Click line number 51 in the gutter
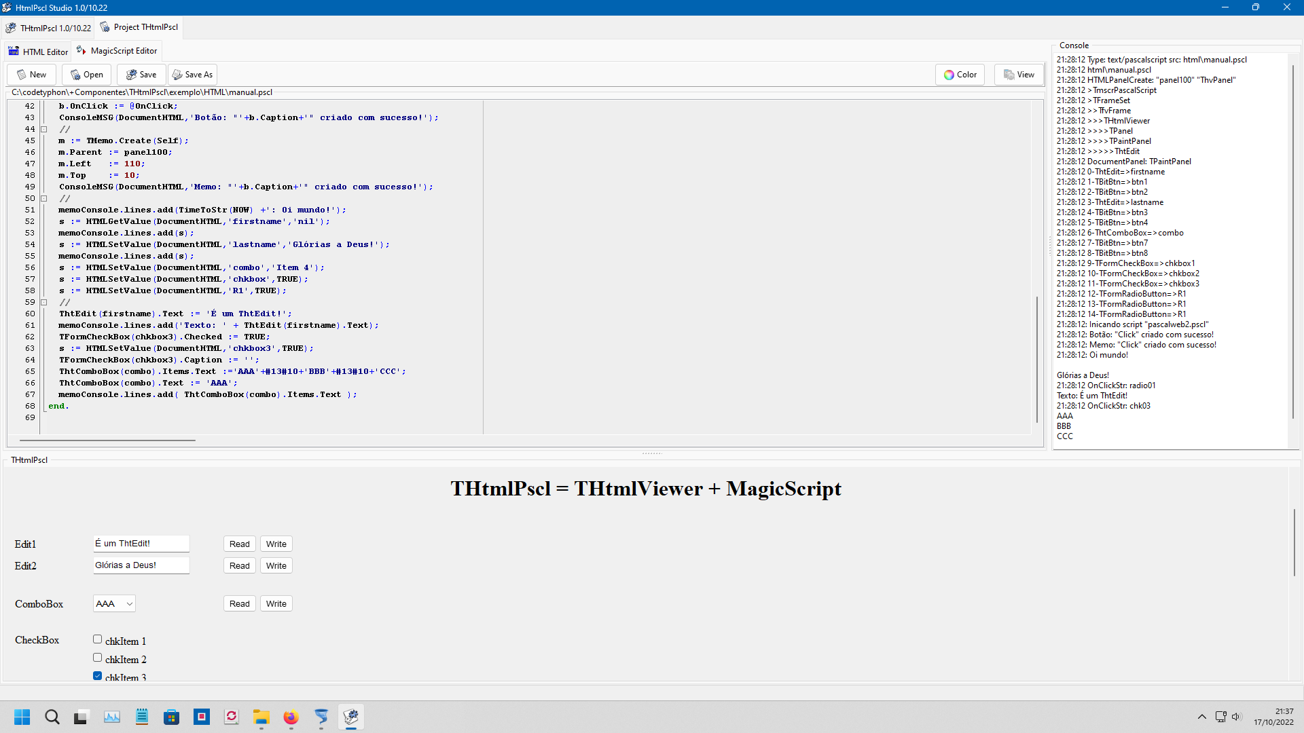The height and width of the screenshot is (733, 1304). click(x=30, y=210)
